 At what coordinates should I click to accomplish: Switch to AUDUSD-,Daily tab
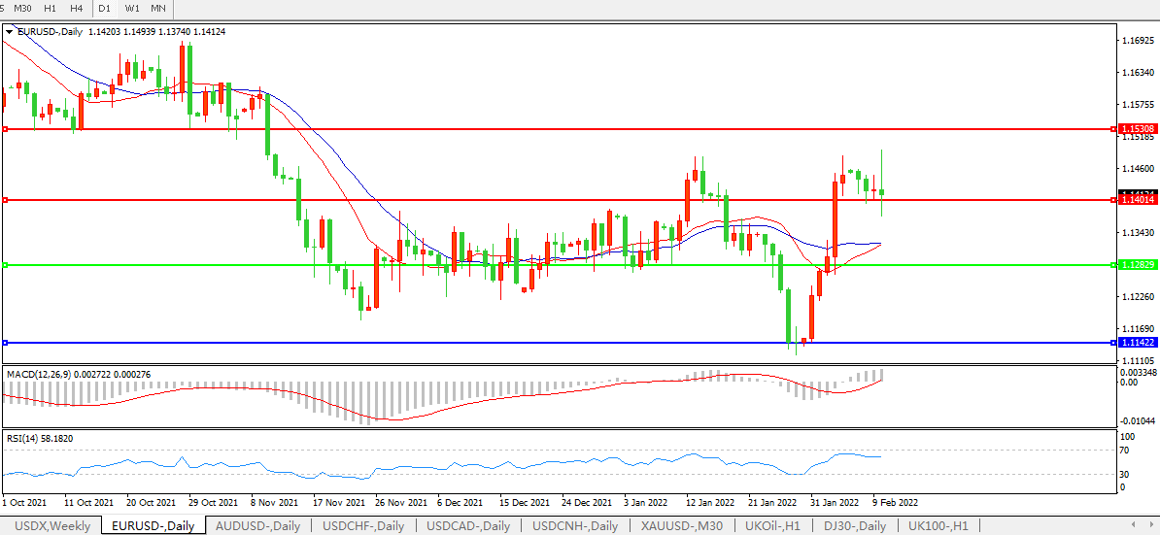[x=257, y=525]
